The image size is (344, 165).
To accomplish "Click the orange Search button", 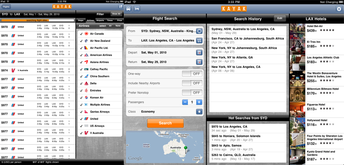I will click(165, 123).
